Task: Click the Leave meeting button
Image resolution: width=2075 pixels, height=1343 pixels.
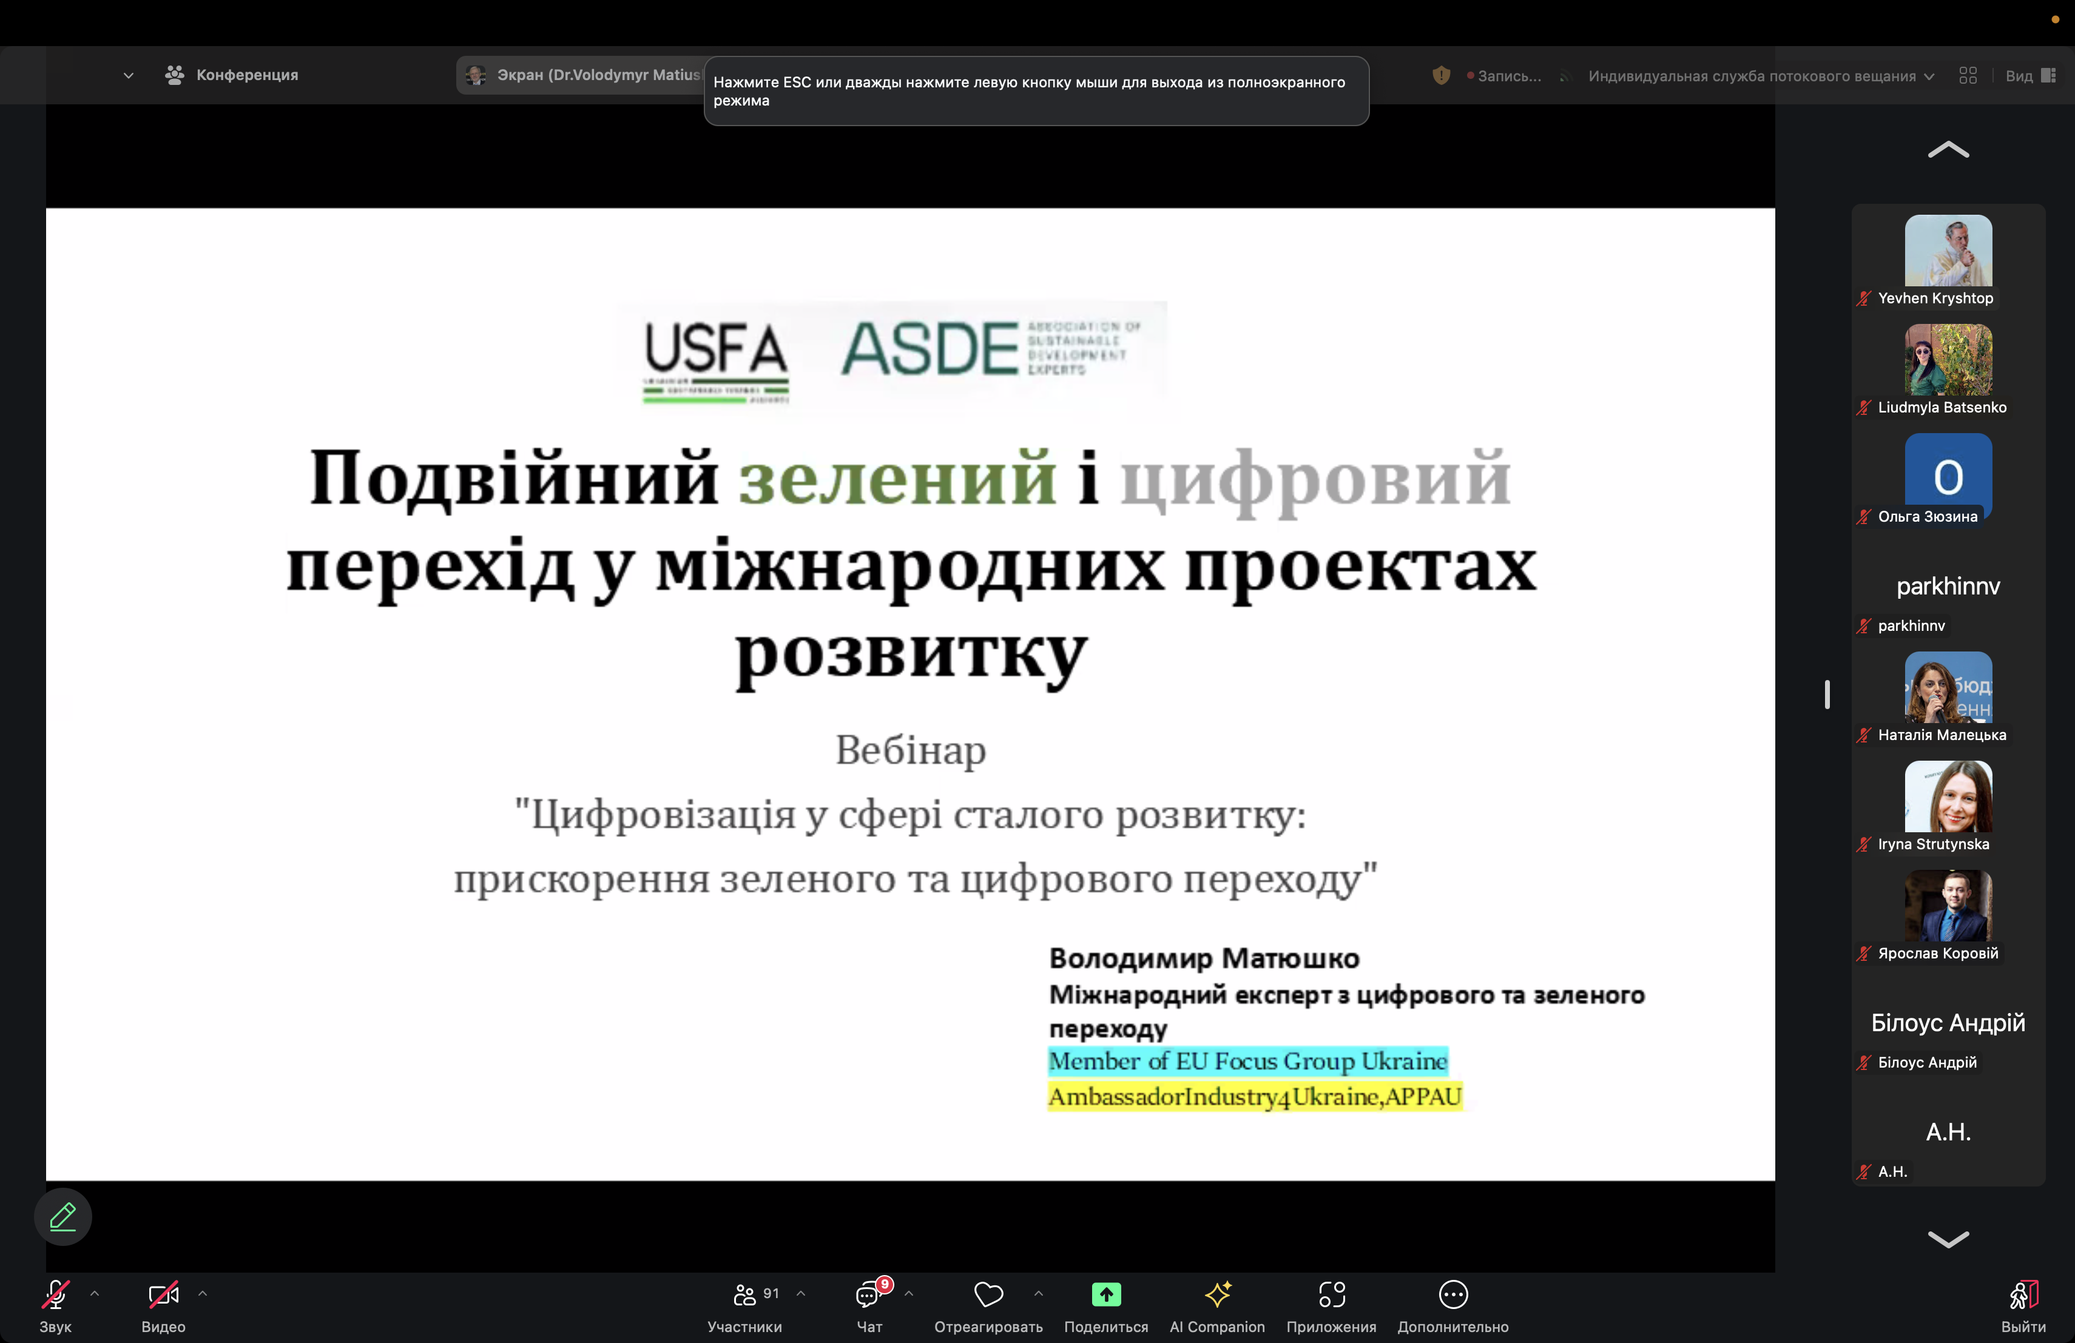Action: (2023, 1305)
